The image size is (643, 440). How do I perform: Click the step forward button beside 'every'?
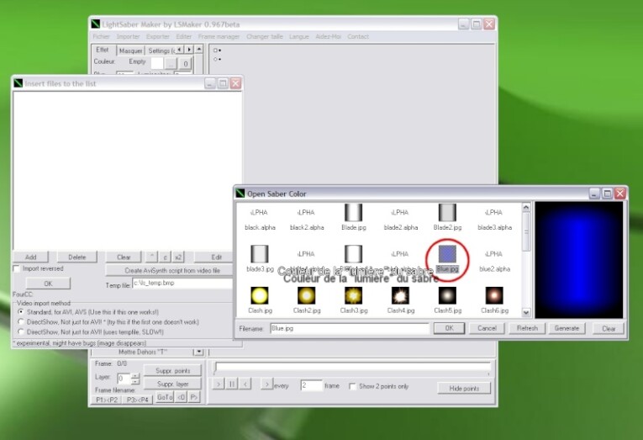[267, 384]
